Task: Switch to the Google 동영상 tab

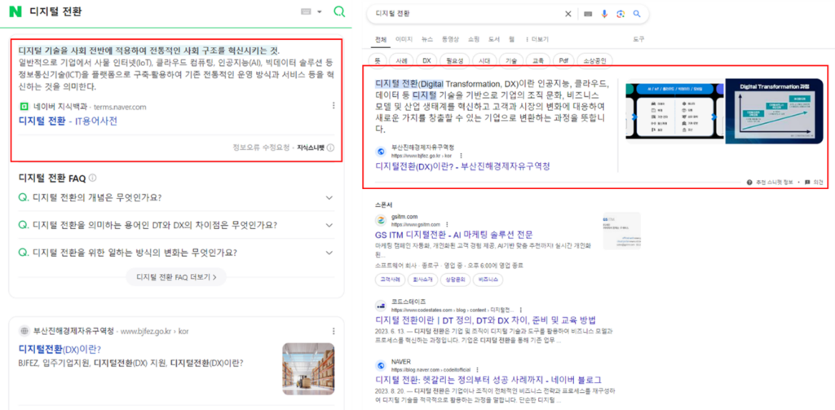Action: pyautogui.click(x=450, y=39)
